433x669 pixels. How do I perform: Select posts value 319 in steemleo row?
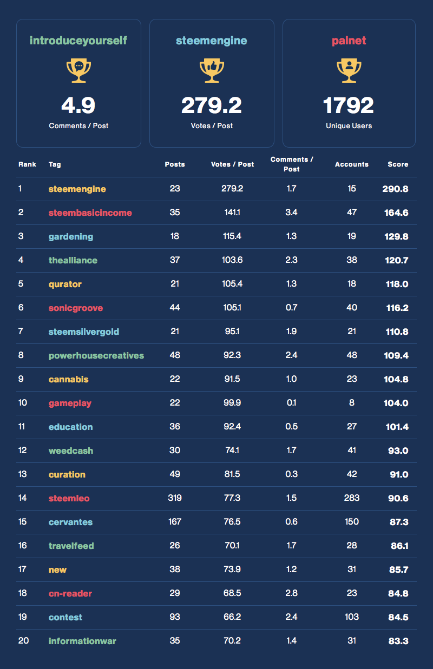(x=175, y=498)
